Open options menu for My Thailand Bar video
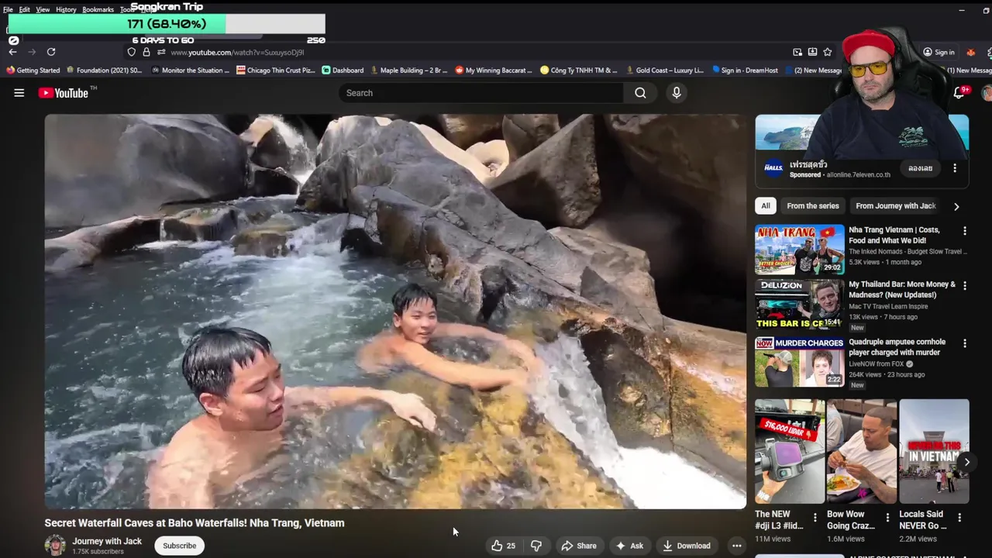This screenshot has height=558, width=992. click(965, 286)
